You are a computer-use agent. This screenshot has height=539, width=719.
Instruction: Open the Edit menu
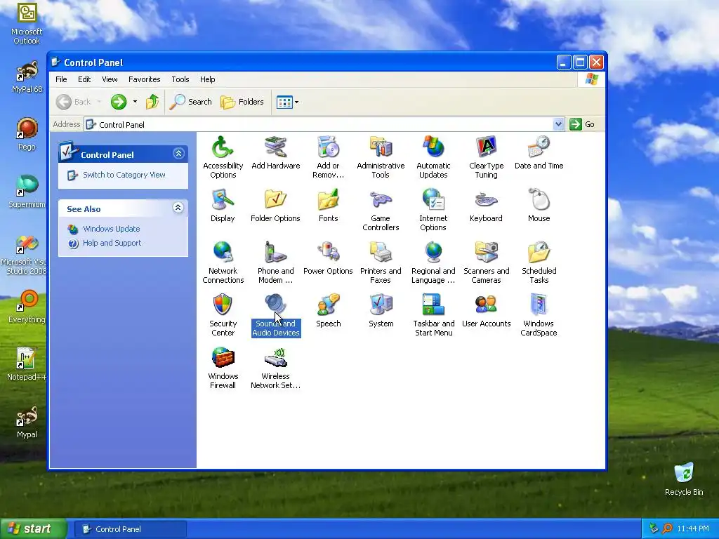pos(84,79)
